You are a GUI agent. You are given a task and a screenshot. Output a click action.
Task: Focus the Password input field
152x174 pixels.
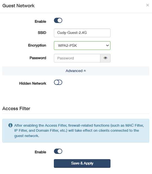pyautogui.click(x=77, y=58)
